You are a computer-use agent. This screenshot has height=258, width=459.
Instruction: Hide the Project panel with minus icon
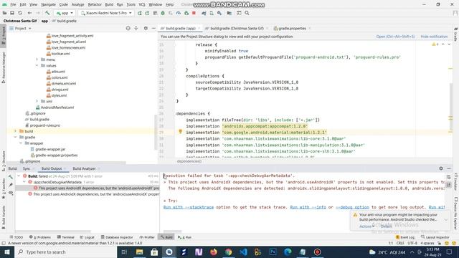click(153, 29)
